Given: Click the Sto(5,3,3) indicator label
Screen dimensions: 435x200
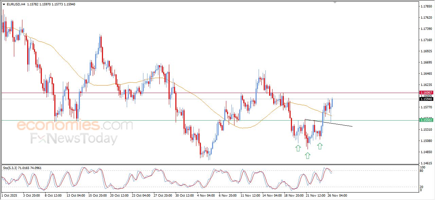Looking at the screenshot, I should click(x=11, y=168).
